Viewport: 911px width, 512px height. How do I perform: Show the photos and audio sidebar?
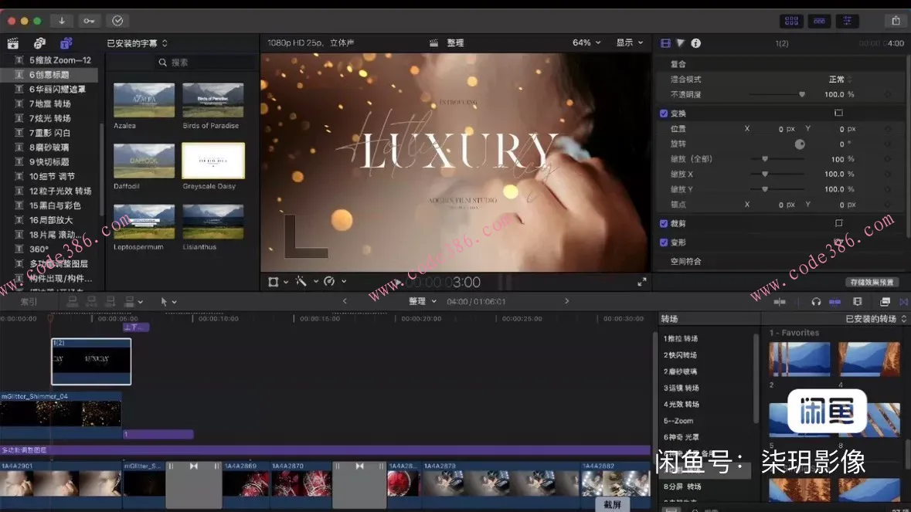(x=39, y=43)
